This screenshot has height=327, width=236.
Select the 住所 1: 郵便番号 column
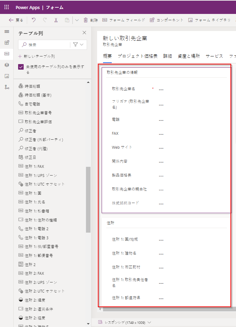coord(36,256)
